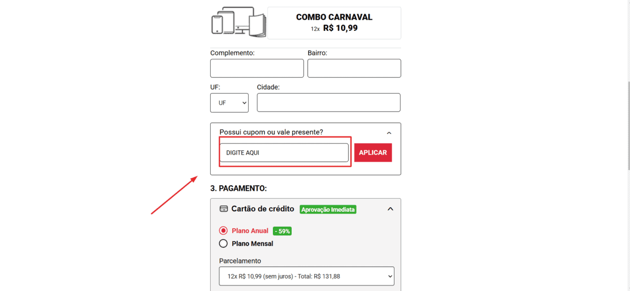Collapse the Cartão de crédito section
Viewport: 630px width, 291px height.
(x=390, y=209)
